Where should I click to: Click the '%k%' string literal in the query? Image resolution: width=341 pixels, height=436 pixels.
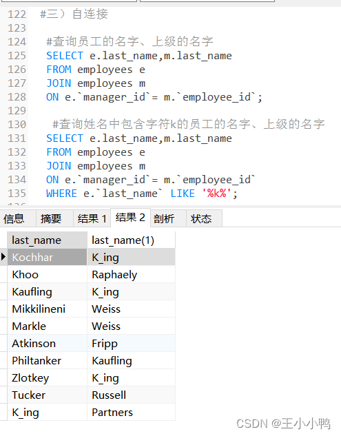click(x=217, y=194)
